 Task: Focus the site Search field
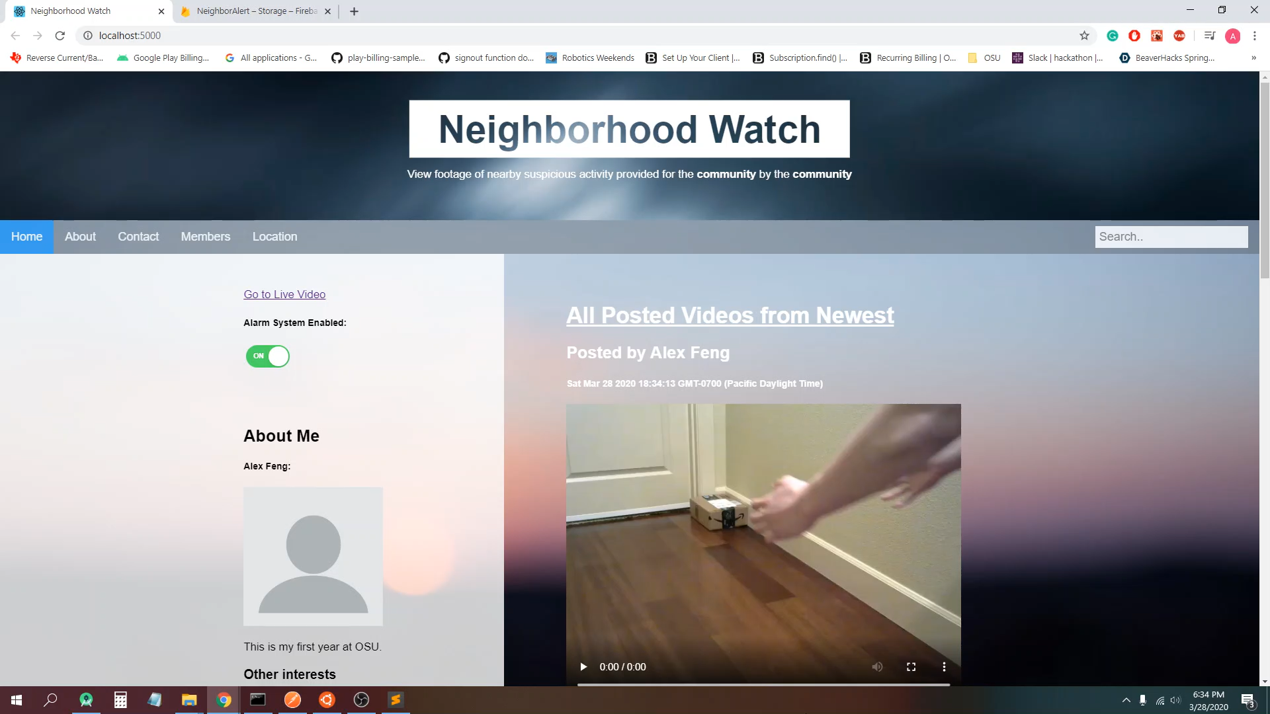click(1171, 237)
